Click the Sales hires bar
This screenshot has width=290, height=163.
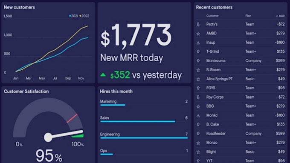point(138,121)
